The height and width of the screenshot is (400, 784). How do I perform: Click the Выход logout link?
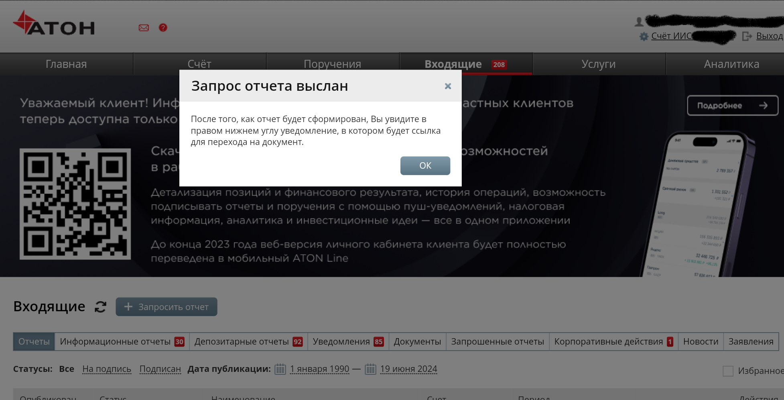pyautogui.click(x=769, y=36)
